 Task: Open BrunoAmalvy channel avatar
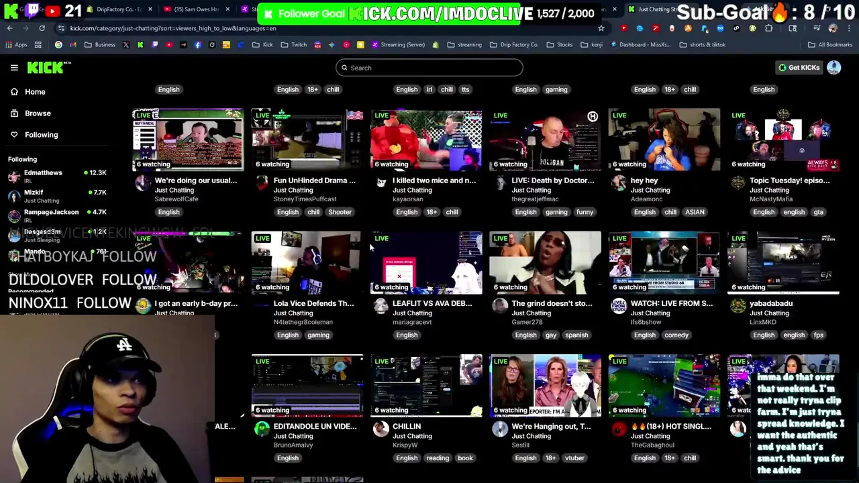coord(262,429)
